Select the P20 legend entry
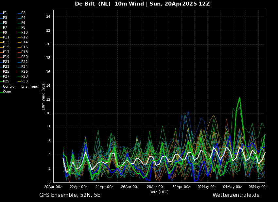The width and height of the screenshot is (278, 202). (23, 57)
